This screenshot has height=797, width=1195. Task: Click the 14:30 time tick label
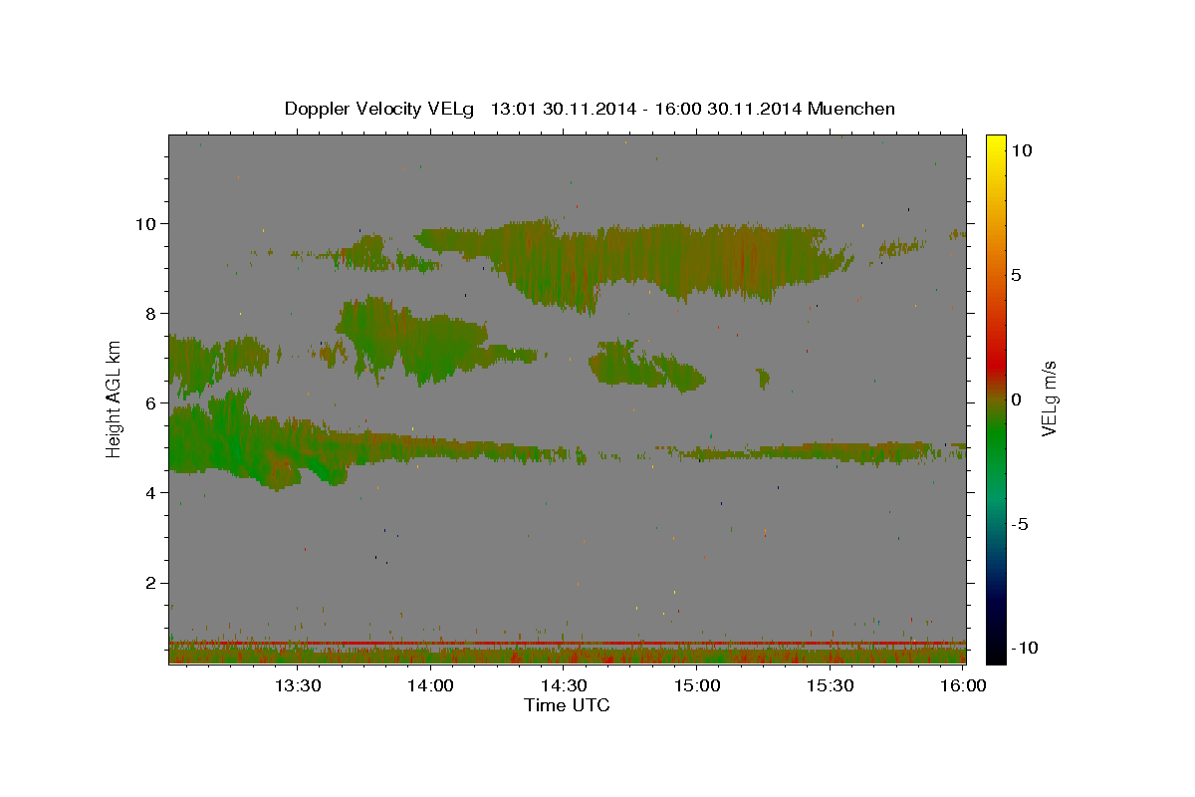(564, 686)
